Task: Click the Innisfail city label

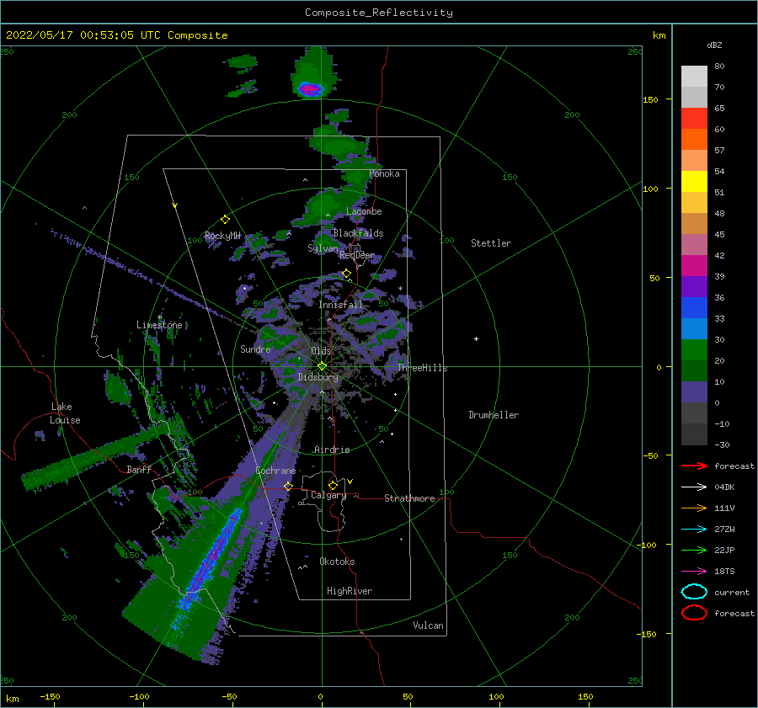Action: [x=340, y=305]
